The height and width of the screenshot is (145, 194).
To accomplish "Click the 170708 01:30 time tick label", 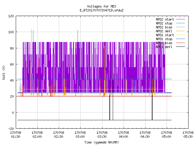I will (x=15, y=135).
